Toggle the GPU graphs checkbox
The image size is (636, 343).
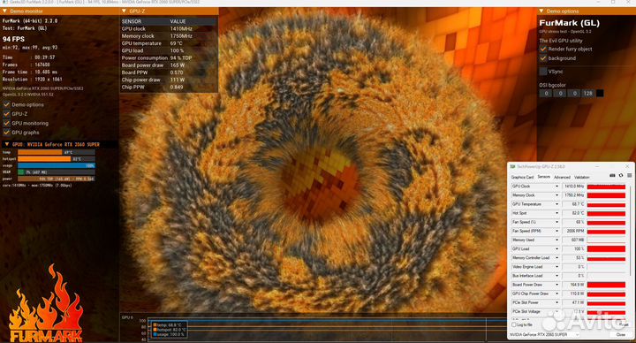(6, 133)
